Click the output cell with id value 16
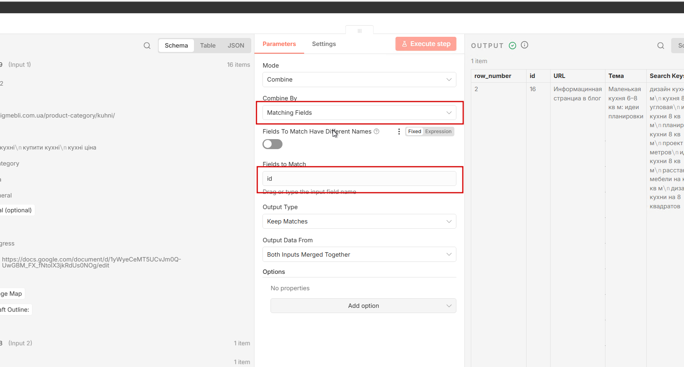Viewport: 684px width, 367px height. [x=533, y=89]
